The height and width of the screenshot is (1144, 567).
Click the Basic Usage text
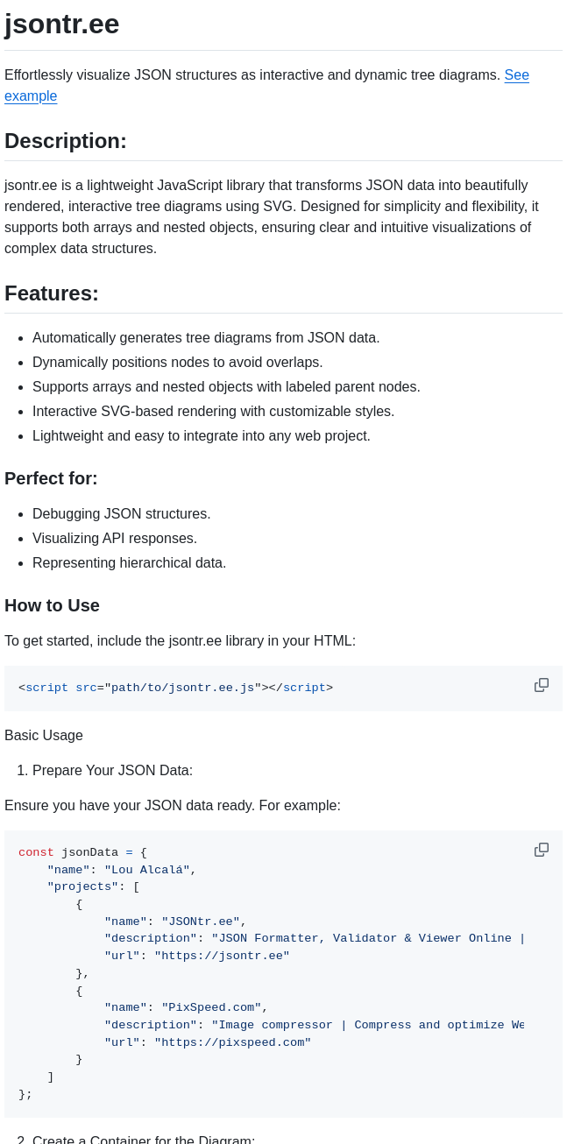pos(44,736)
